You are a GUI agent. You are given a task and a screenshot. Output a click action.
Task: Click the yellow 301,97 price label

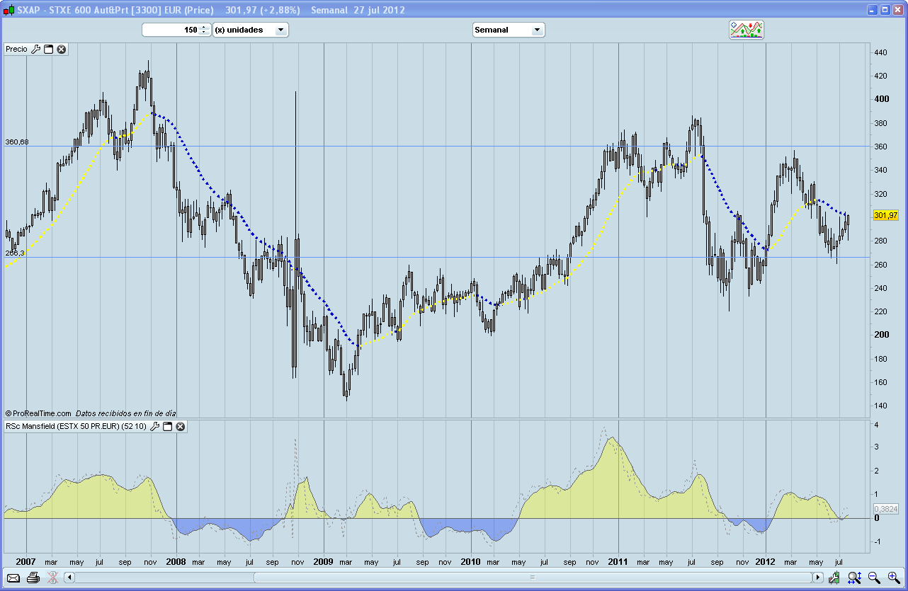885,215
